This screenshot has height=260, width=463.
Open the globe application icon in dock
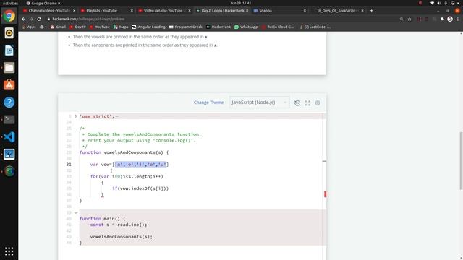click(x=9, y=171)
